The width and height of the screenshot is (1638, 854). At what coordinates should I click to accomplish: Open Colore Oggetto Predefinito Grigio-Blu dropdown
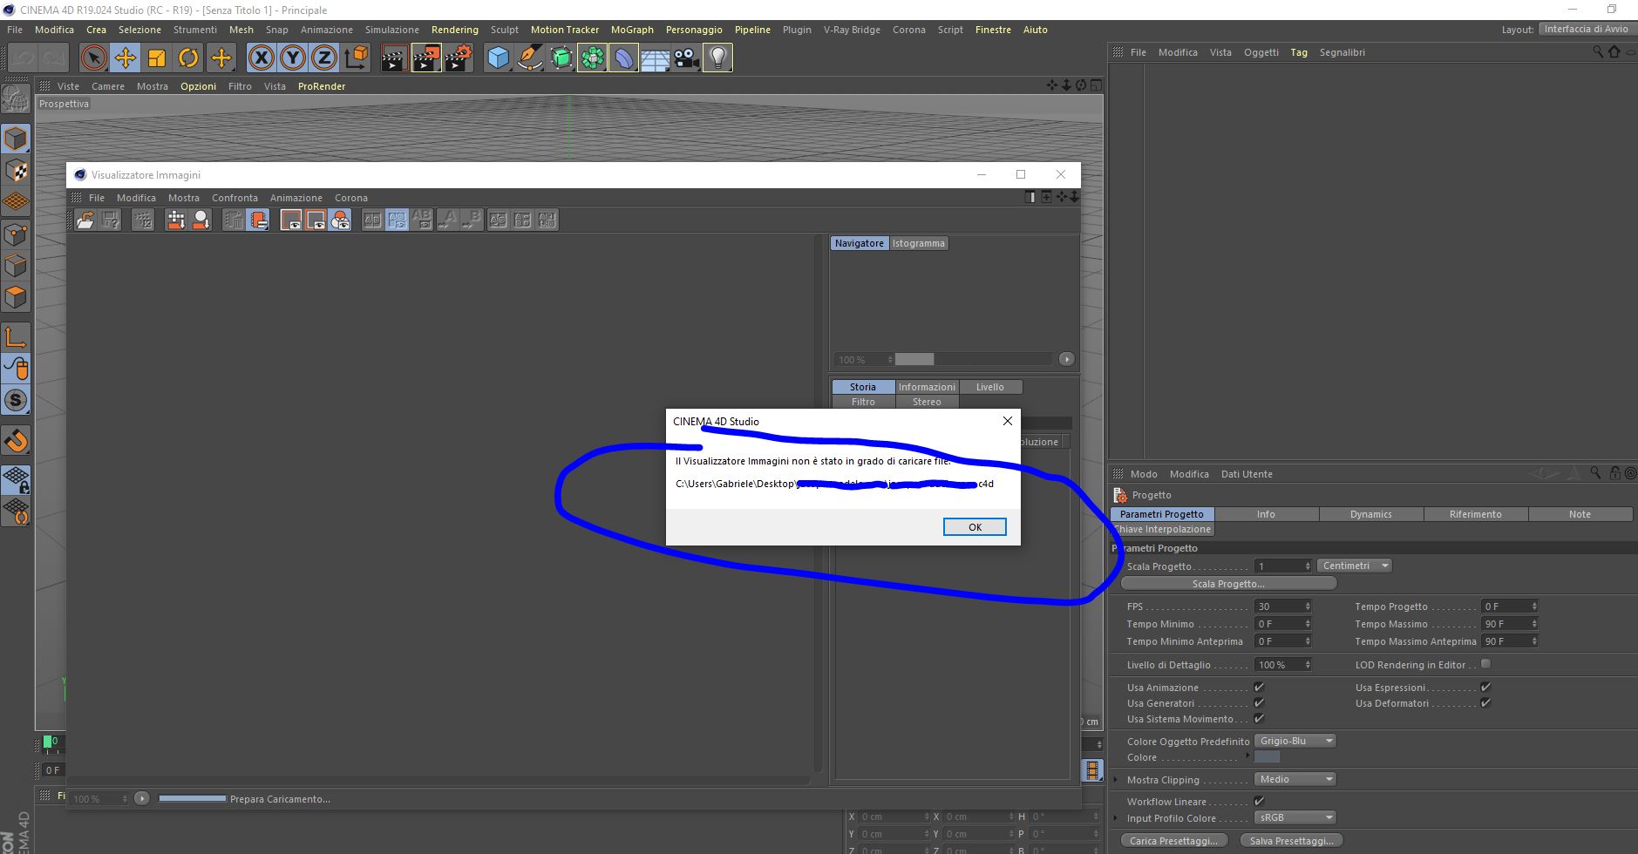tap(1295, 741)
